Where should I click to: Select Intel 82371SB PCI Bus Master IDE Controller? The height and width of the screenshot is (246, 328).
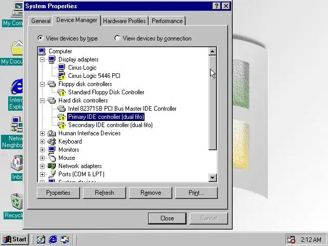(x=122, y=109)
